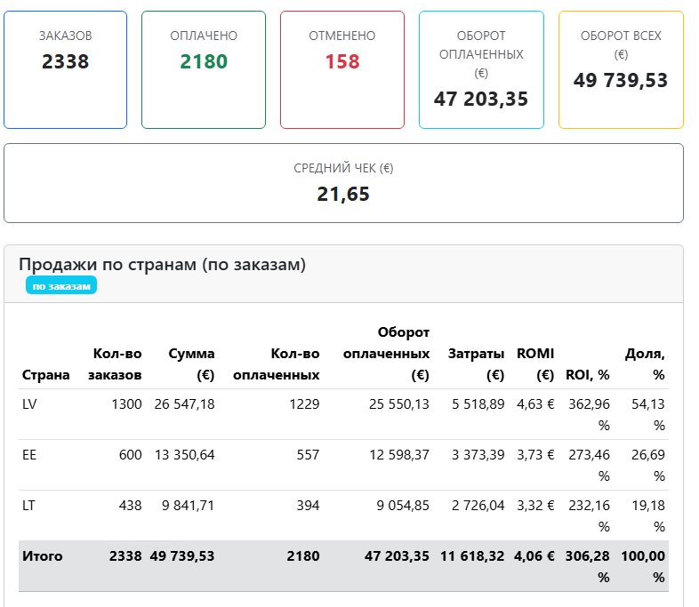Click the total ROMI 4,06 €

(x=534, y=556)
